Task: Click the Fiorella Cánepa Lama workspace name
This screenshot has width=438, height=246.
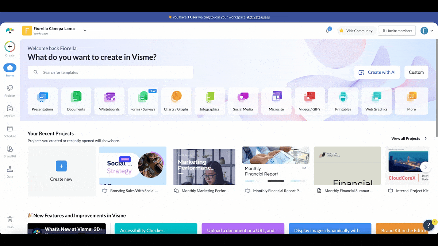Action: pyautogui.click(x=54, y=28)
